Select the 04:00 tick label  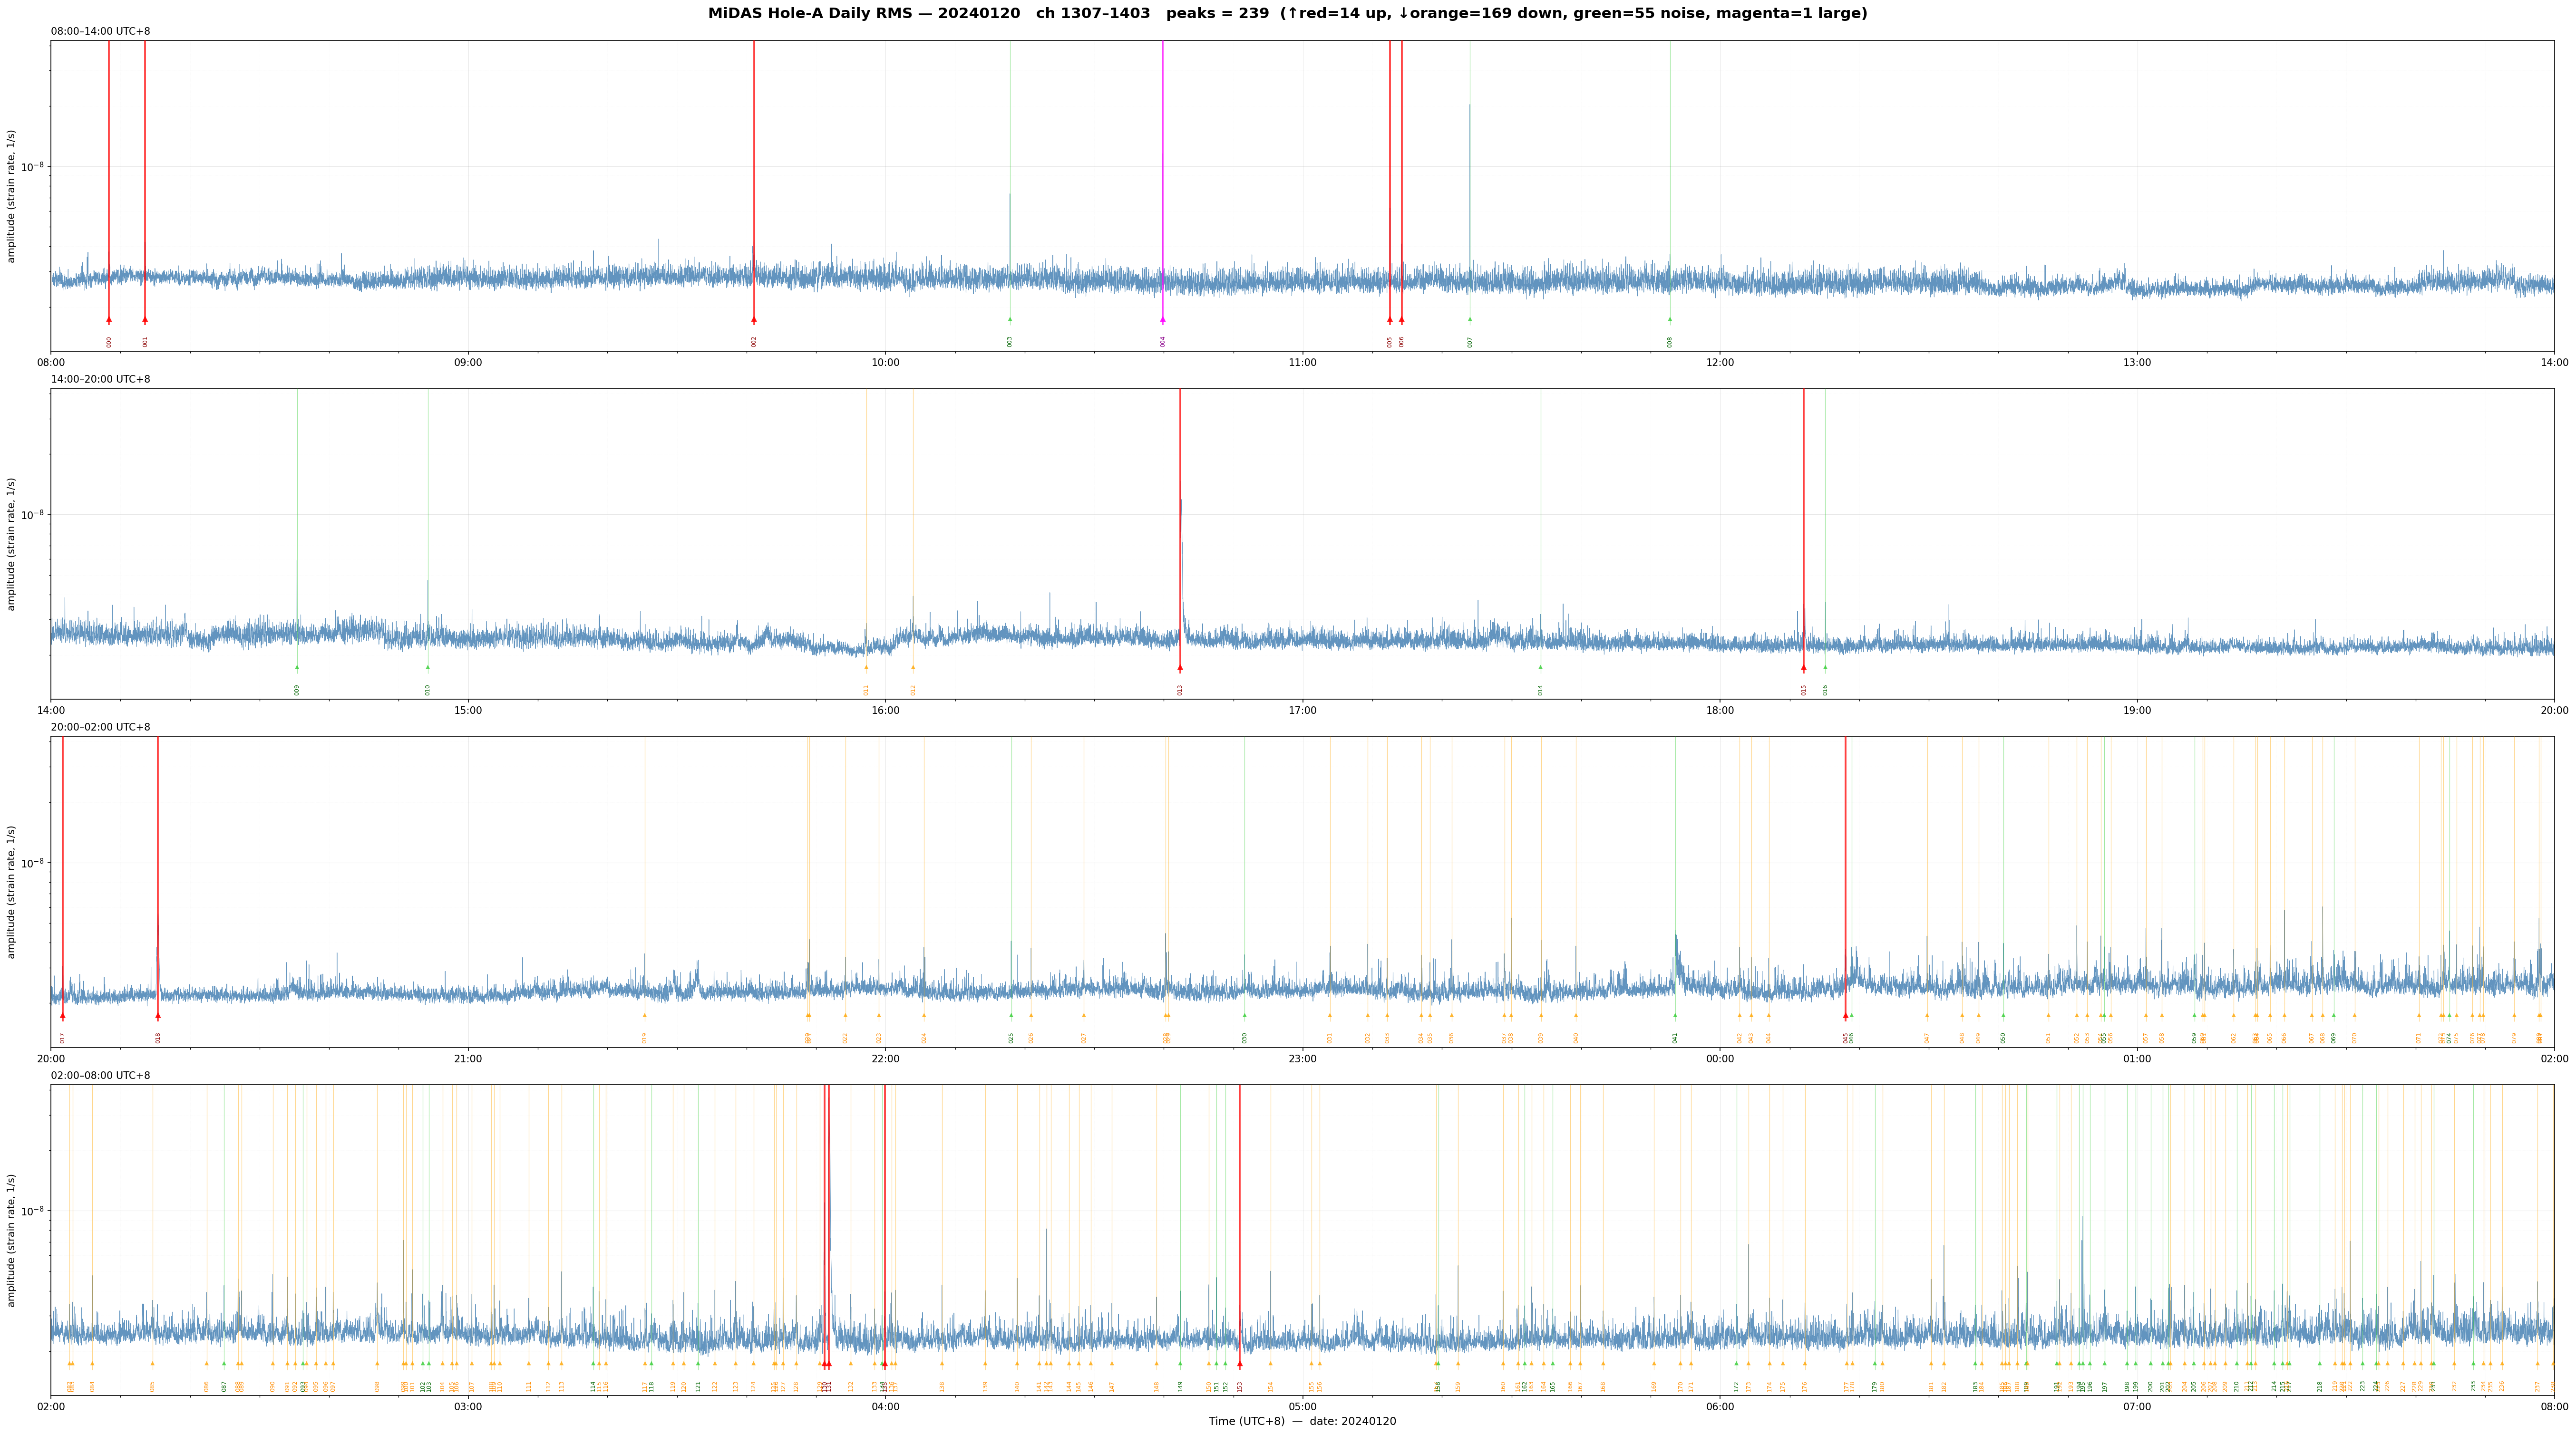(885, 1407)
